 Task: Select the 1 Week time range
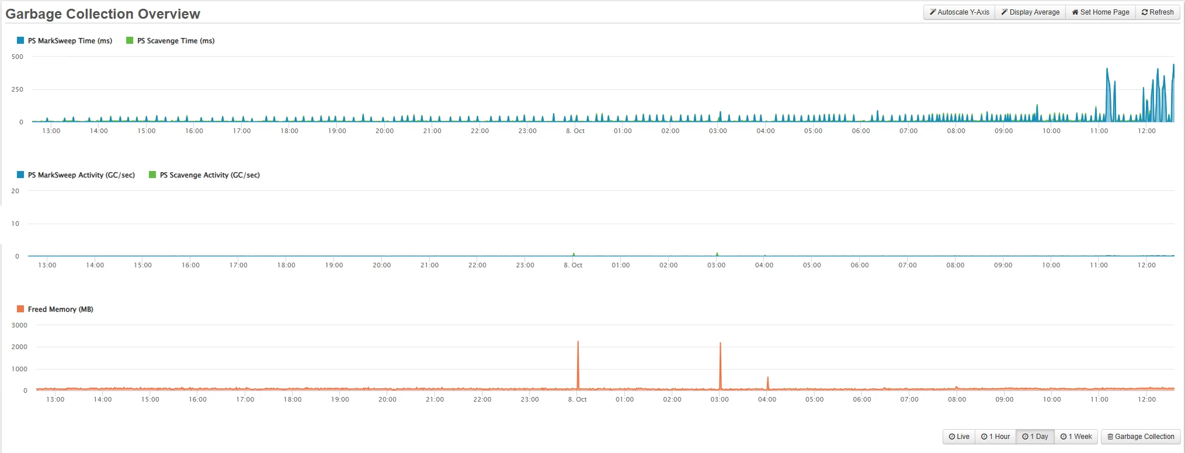tap(1076, 437)
